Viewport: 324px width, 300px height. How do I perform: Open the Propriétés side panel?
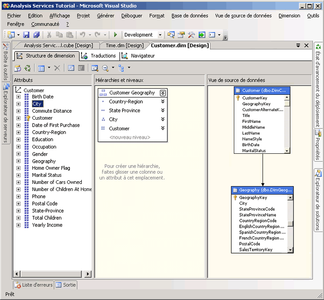[x=318, y=145]
